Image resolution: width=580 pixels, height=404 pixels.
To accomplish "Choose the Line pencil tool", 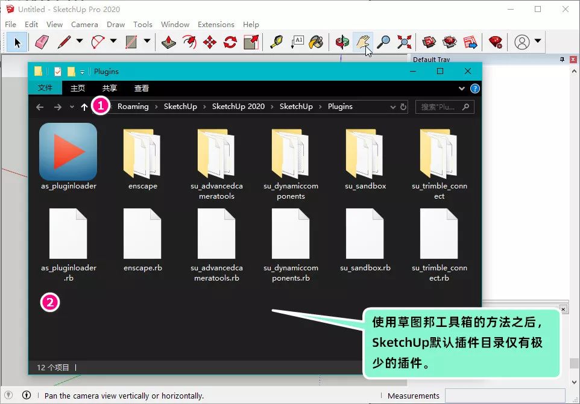I will (64, 42).
